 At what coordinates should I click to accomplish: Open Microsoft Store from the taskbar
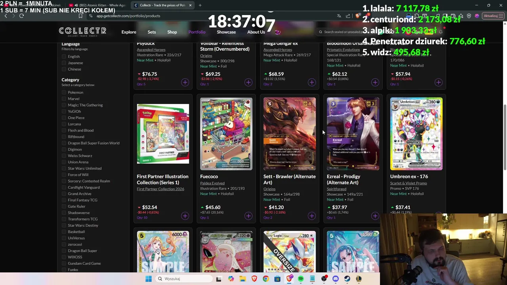click(277, 279)
